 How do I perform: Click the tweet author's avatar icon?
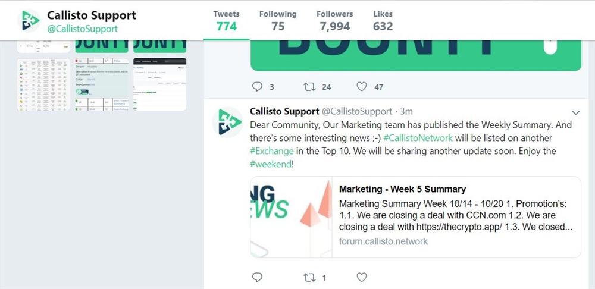[x=227, y=122]
